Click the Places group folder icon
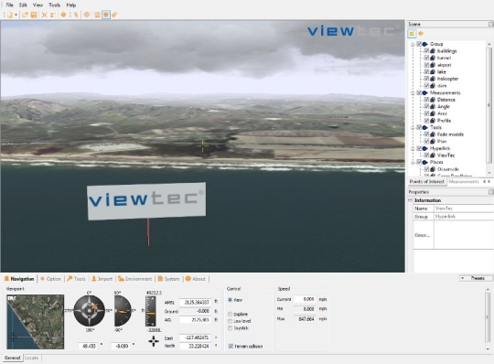 425,162
